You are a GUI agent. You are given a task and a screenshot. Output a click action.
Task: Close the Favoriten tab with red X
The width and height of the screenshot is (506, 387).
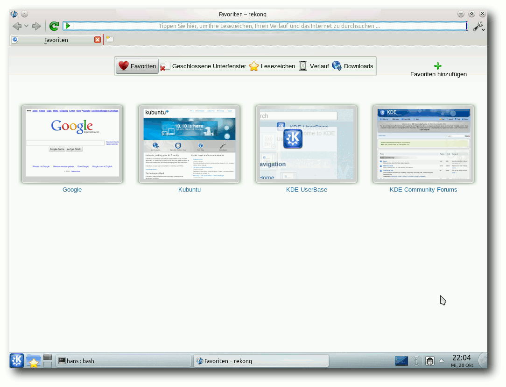click(98, 40)
